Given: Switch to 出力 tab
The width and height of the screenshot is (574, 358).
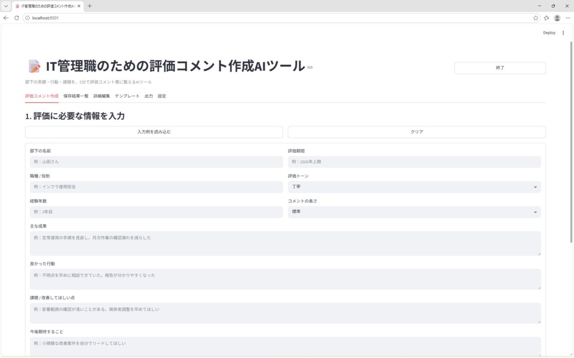Looking at the screenshot, I should click(x=149, y=96).
